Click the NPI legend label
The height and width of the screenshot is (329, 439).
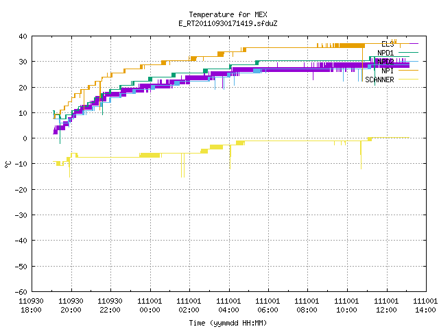coord(388,71)
